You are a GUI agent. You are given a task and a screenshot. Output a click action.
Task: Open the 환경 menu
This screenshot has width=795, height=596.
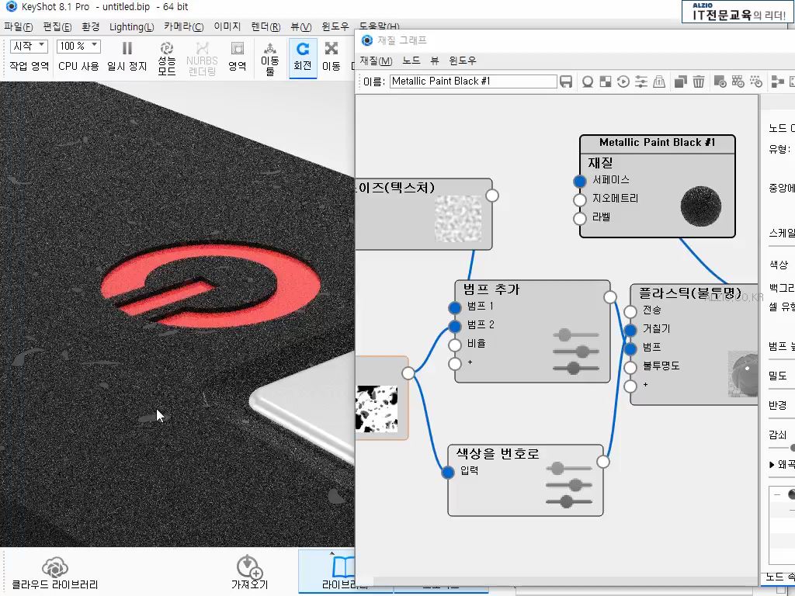pos(91,27)
